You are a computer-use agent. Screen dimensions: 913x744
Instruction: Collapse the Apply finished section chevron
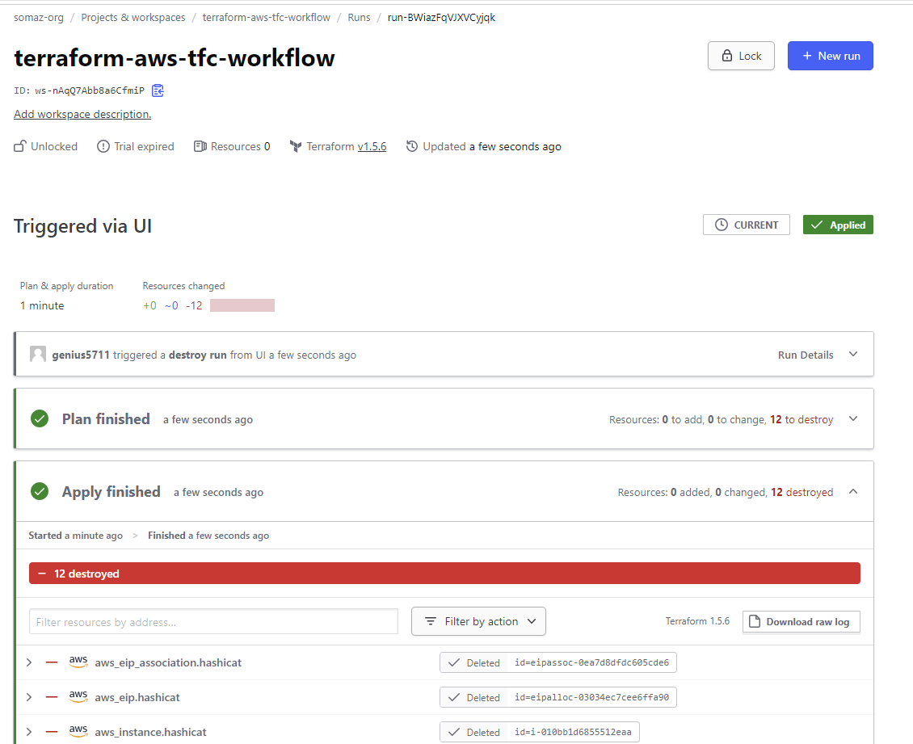tap(853, 491)
